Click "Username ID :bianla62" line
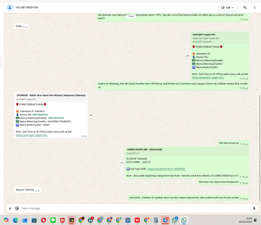The image size is (261, 225). coord(30,111)
